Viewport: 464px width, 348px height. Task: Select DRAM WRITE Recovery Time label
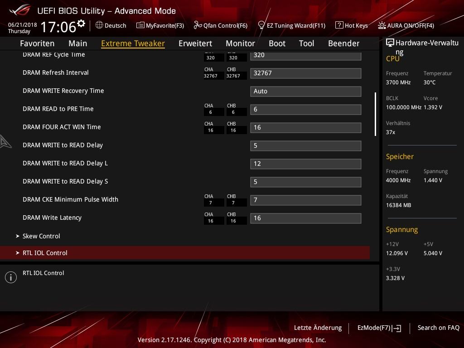[63, 91]
